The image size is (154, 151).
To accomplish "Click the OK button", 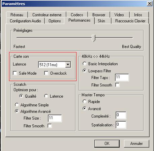I will click(x=107, y=144).
